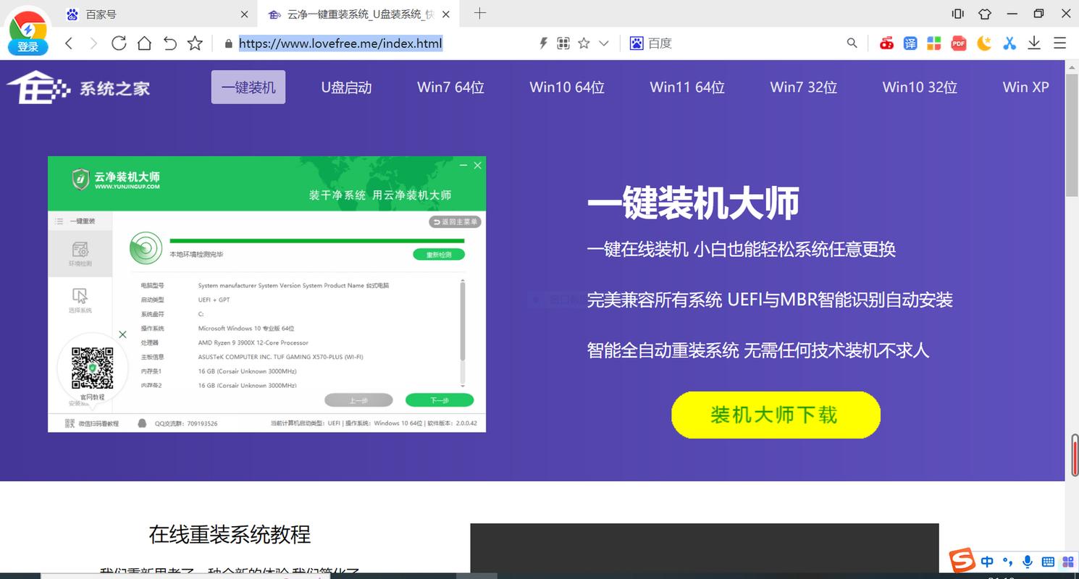Open the blue translate extension icon

point(910,43)
